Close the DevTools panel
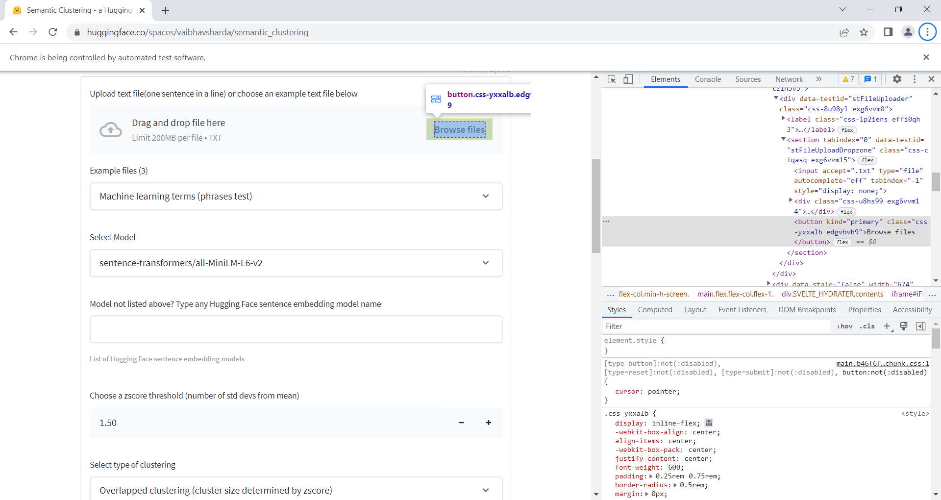941x500 pixels. (x=931, y=79)
